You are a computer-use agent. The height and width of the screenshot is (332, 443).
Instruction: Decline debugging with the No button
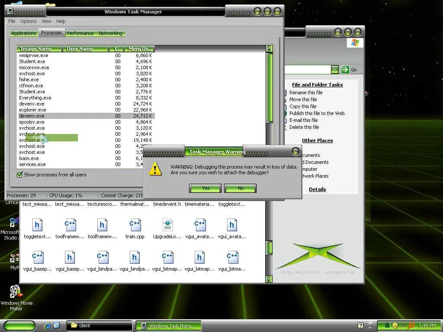click(x=241, y=188)
